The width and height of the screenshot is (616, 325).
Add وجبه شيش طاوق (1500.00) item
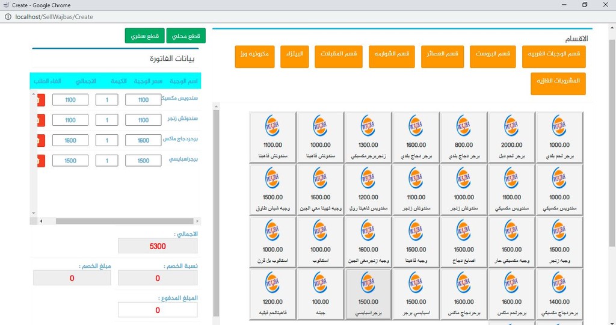(273, 190)
